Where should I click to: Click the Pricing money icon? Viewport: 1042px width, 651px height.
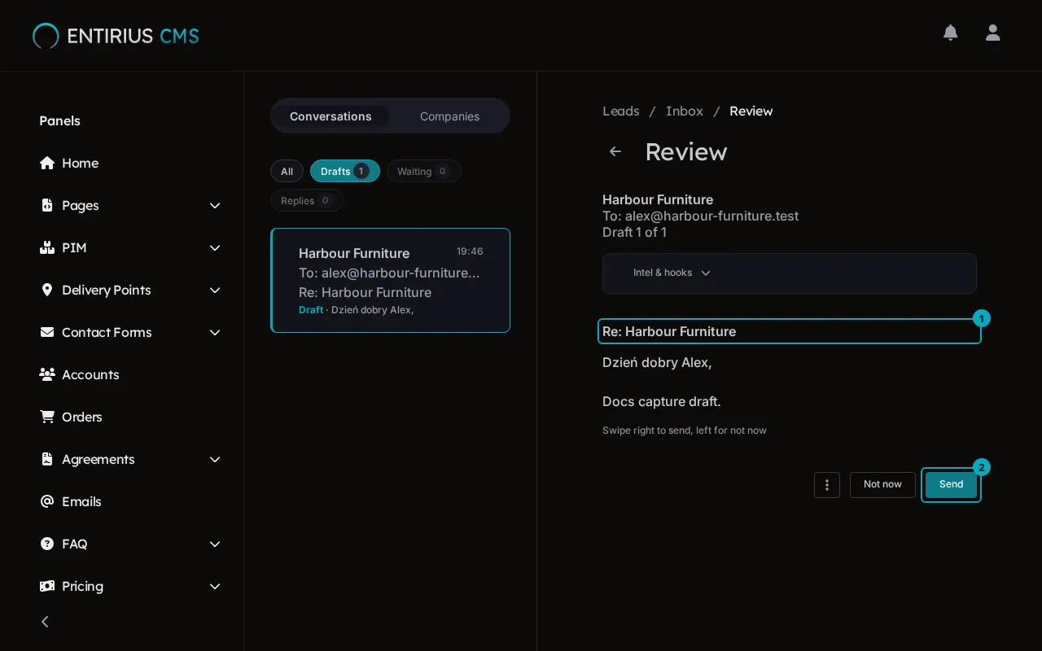(47, 586)
